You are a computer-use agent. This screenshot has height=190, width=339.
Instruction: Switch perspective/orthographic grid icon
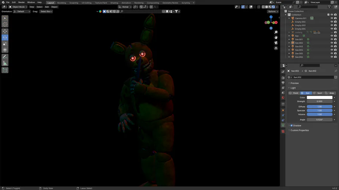tap(276, 48)
